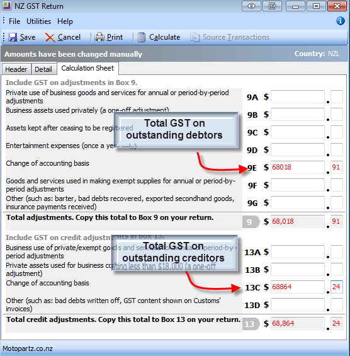This screenshot has width=350, height=356.
Task: Switch to the Detail tab
Action: (x=43, y=69)
